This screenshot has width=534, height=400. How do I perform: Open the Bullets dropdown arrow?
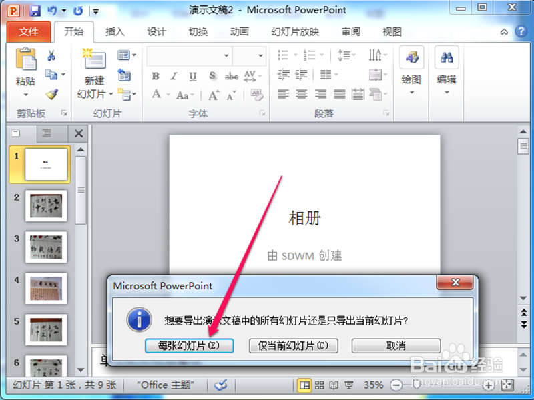click(295, 55)
